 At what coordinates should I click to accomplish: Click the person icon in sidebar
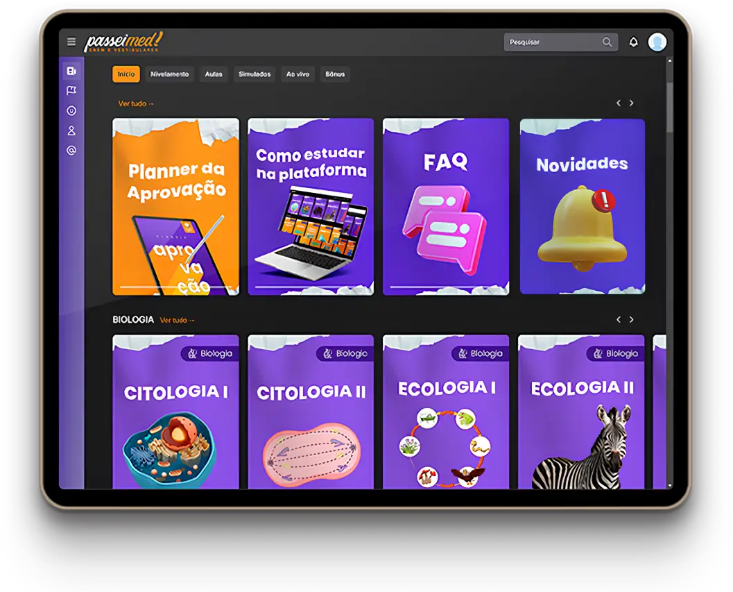tap(71, 130)
